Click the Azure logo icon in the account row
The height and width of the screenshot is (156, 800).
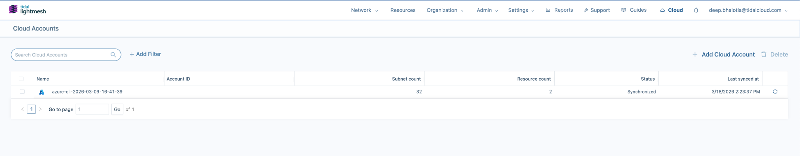[x=41, y=92]
